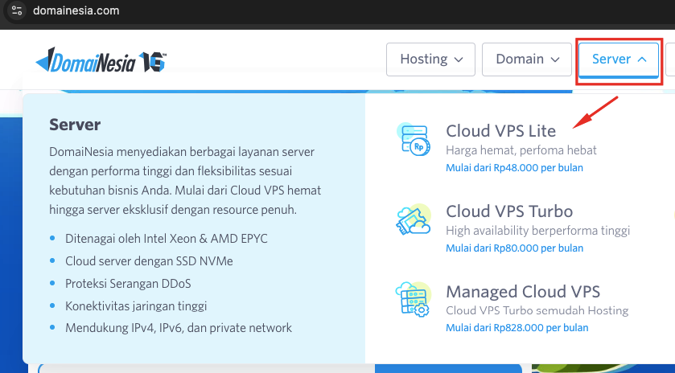Open the Cloud VPS Lite page
675x373 pixels.
pyautogui.click(x=500, y=131)
